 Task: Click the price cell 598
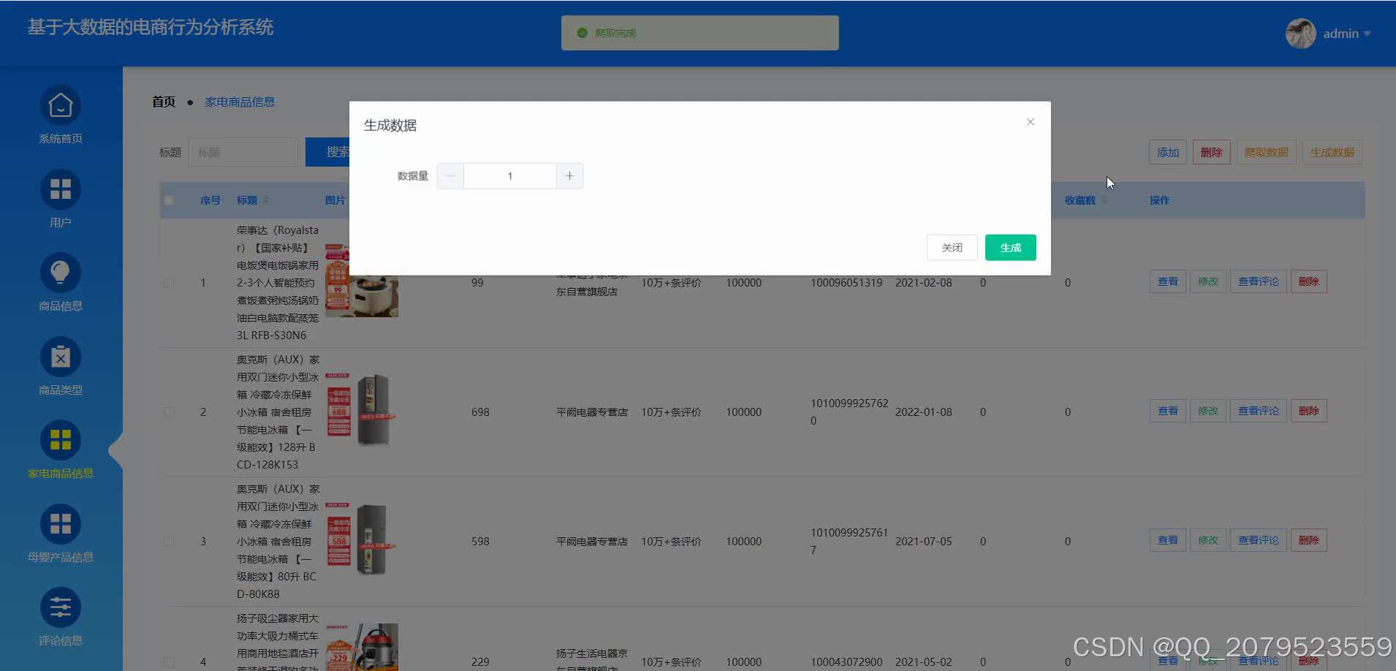pos(480,542)
